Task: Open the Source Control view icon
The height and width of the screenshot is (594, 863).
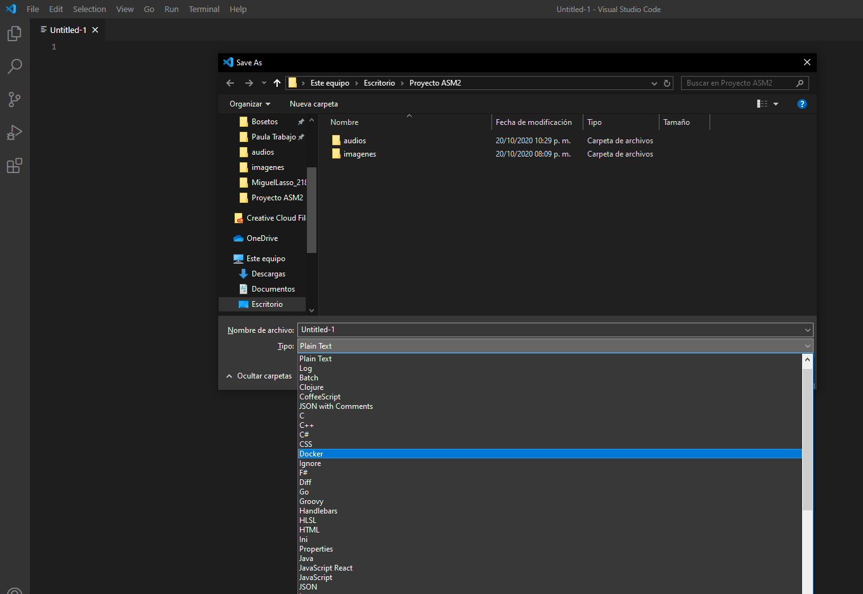Action: [x=14, y=100]
